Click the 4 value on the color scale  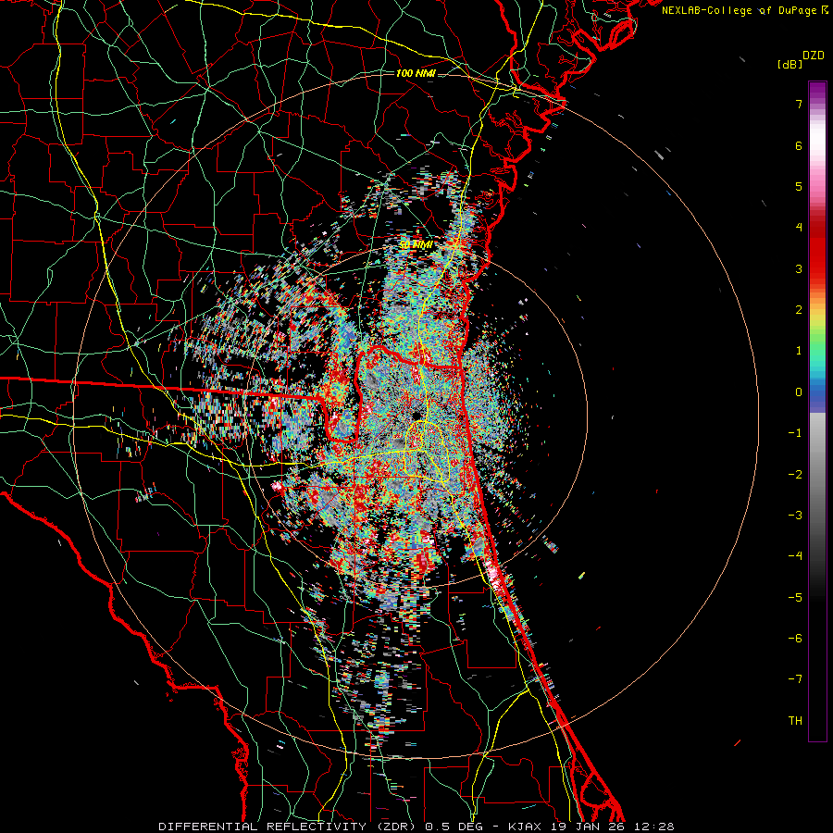799,228
